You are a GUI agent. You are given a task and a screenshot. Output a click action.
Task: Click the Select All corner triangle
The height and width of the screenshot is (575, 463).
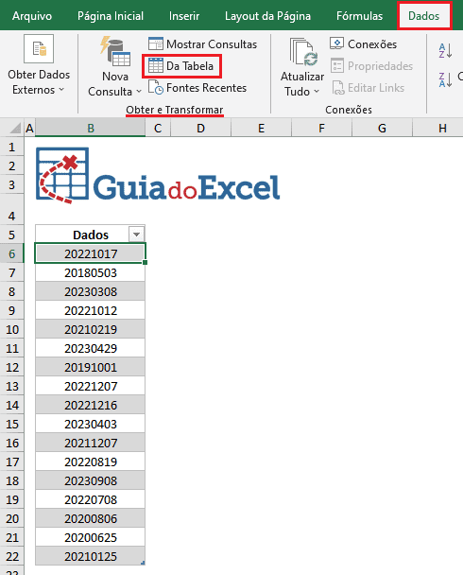tap(15, 128)
